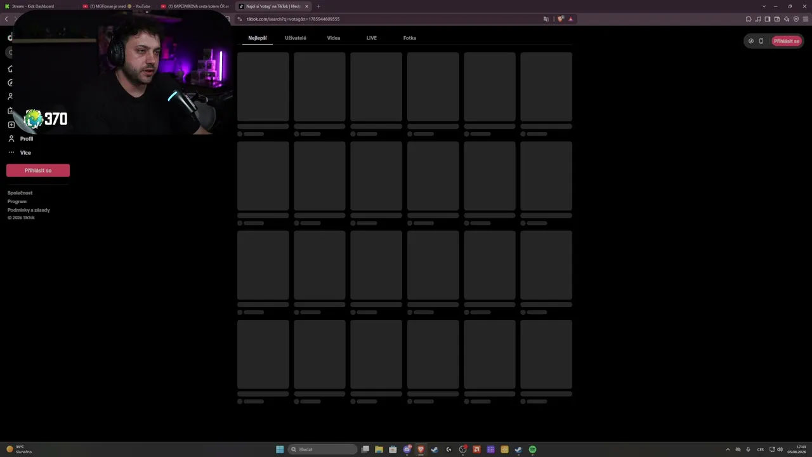Click the Brave Rewards triangle icon
The width and height of the screenshot is (812, 457).
[x=570, y=19]
